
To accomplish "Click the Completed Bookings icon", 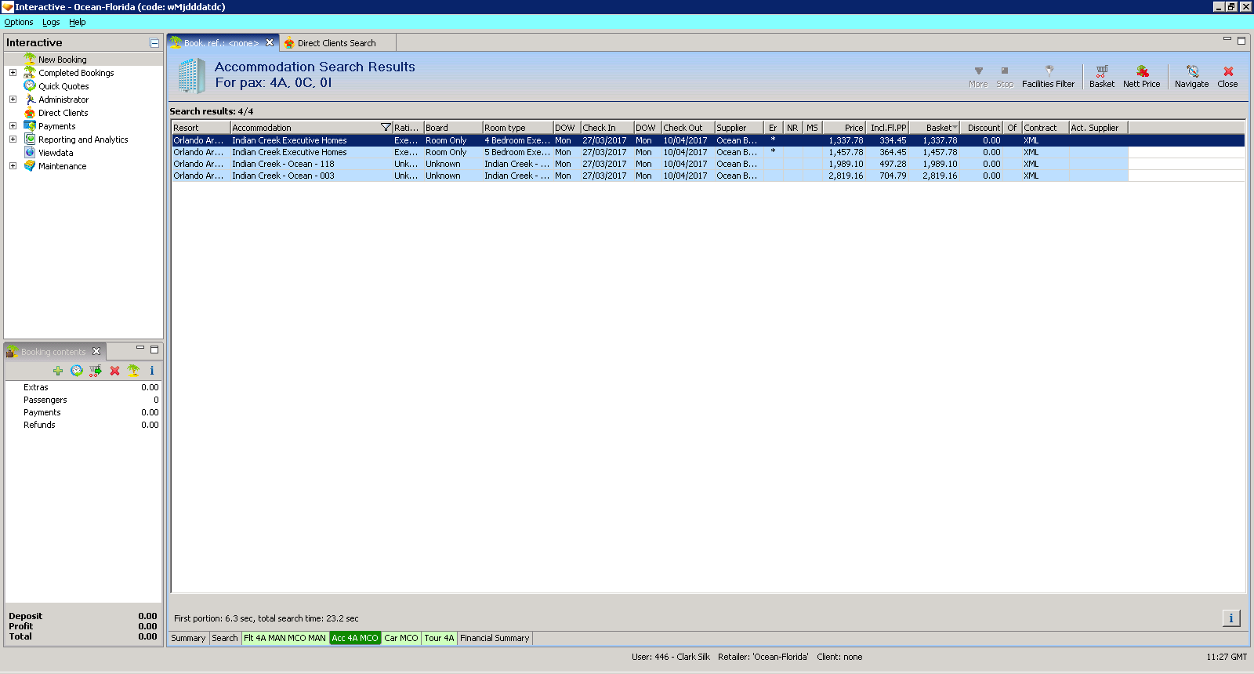I will point(30,73).
